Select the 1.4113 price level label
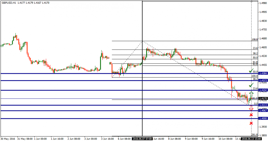The height and width of the screenshot is (141, 268). [x=263, y=105]
